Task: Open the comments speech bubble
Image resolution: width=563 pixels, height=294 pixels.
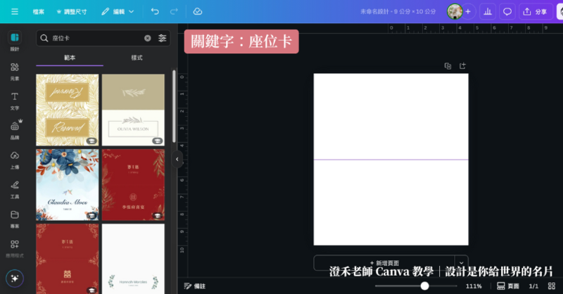Action: 507,12
